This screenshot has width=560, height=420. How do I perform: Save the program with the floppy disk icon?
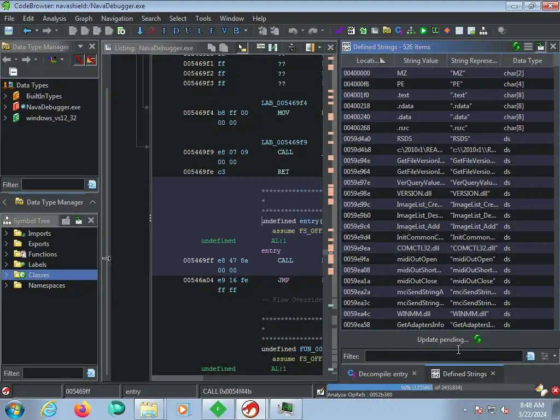[9, 31]
